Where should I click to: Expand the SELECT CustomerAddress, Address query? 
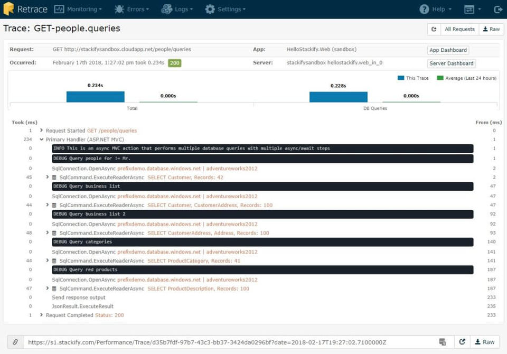coord(48,232)
